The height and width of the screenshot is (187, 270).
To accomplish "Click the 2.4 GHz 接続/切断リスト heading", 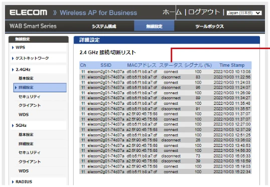I will click(107, 52).
